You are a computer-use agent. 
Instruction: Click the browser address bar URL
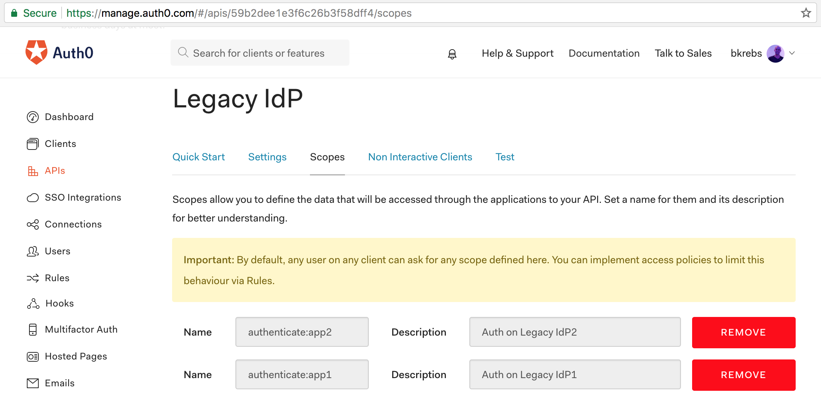tap(239, 13)
